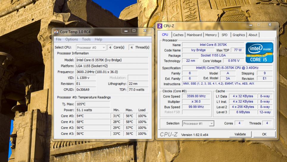Open the Processor #0 dropdown in Core Temp

91,48
